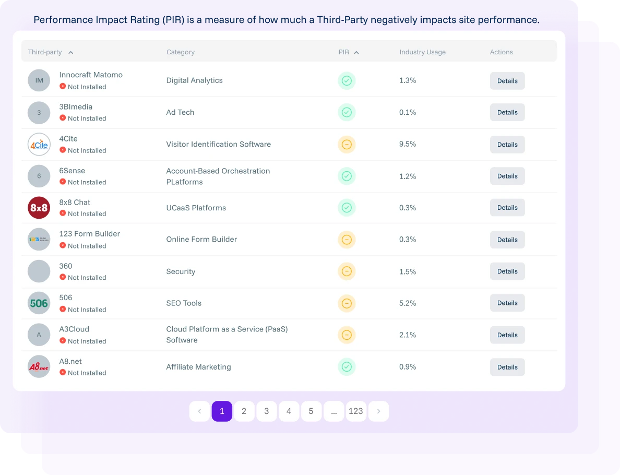Click the green PIR check for A8.net
The width and height of the screenshot is (620, 475).
347,366
